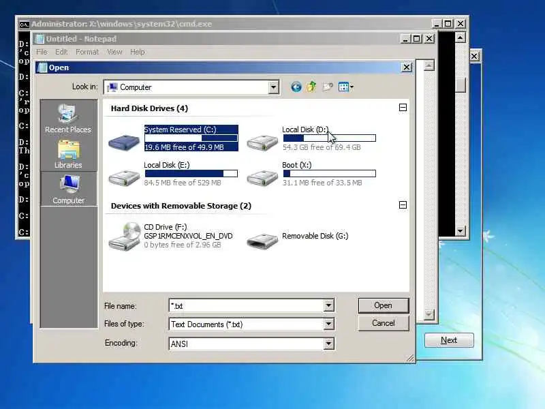Select the CD Drive (F:) icon
Viewport: 545px width, 409px height.
(x=124, y=237)
